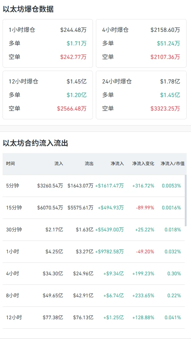Screen dimensions: 191x339
Task: Click the 以太坊爆仓数据 heading
Action: click(x=28, y=9)
